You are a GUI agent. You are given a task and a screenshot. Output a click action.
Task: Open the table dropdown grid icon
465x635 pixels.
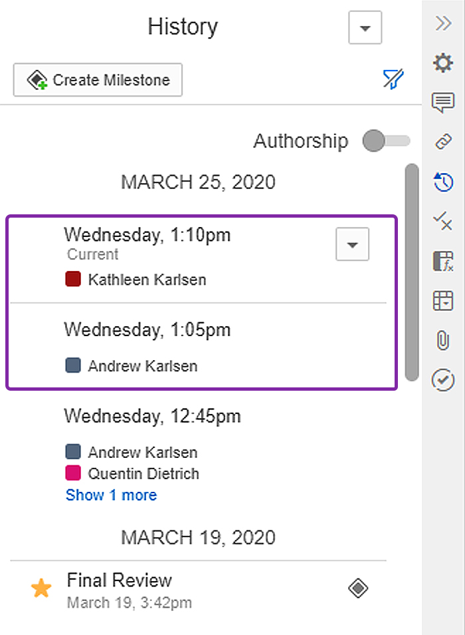coord(443,300)
